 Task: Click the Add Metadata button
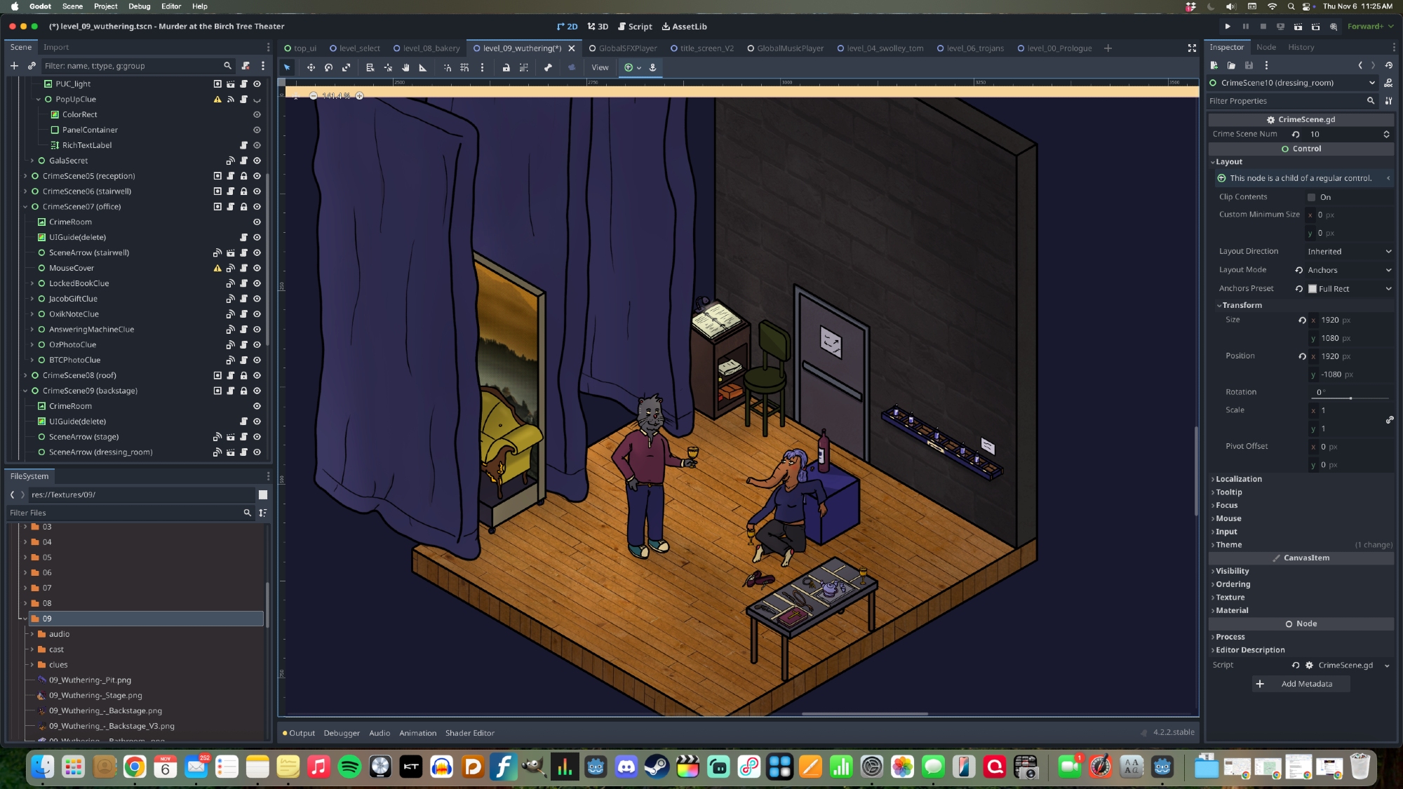[x=1301, y=684]
